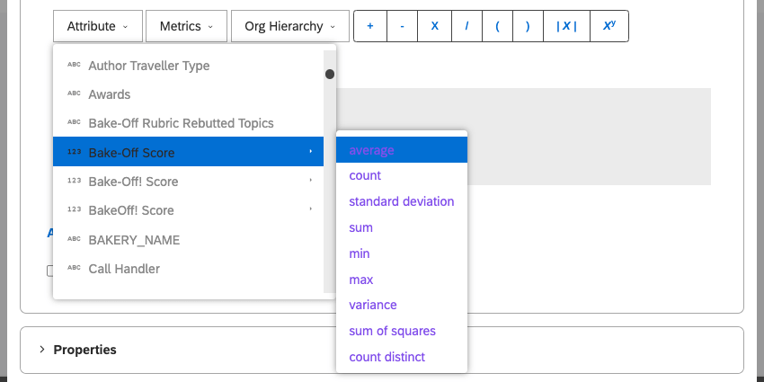Click the absolute value operator
This screenshot has width=764, height=382.
(x=566, y=26)
